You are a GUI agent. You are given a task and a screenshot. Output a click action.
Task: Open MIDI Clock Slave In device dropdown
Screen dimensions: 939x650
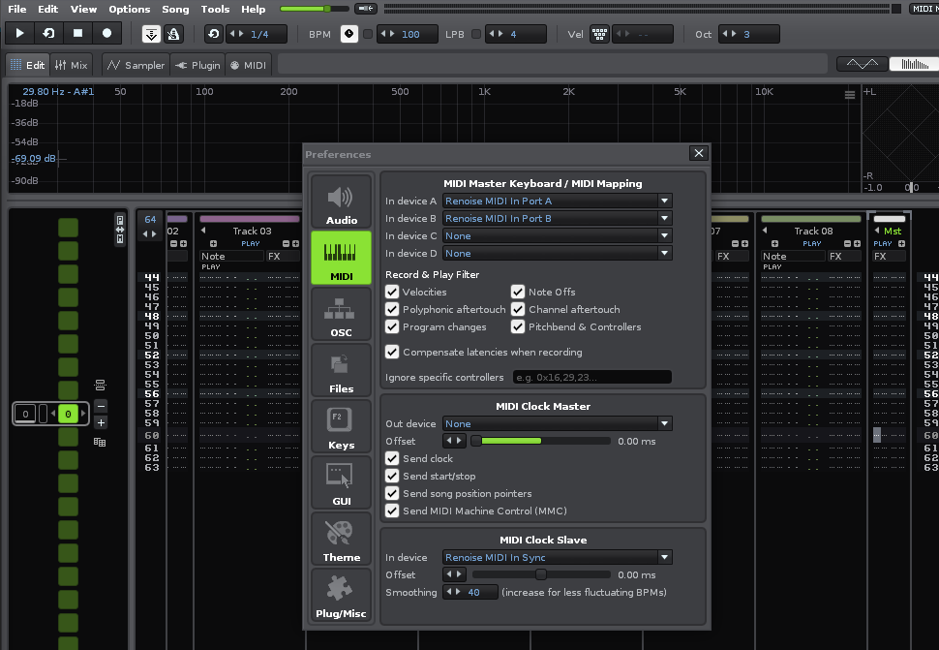coord(557,558)
